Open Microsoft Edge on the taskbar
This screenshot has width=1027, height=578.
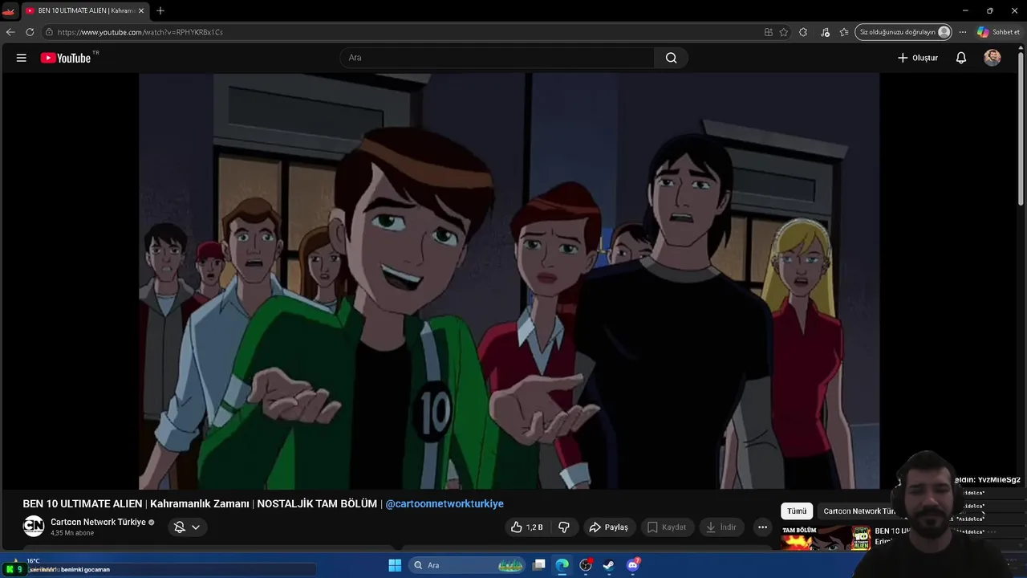(562, 565)
